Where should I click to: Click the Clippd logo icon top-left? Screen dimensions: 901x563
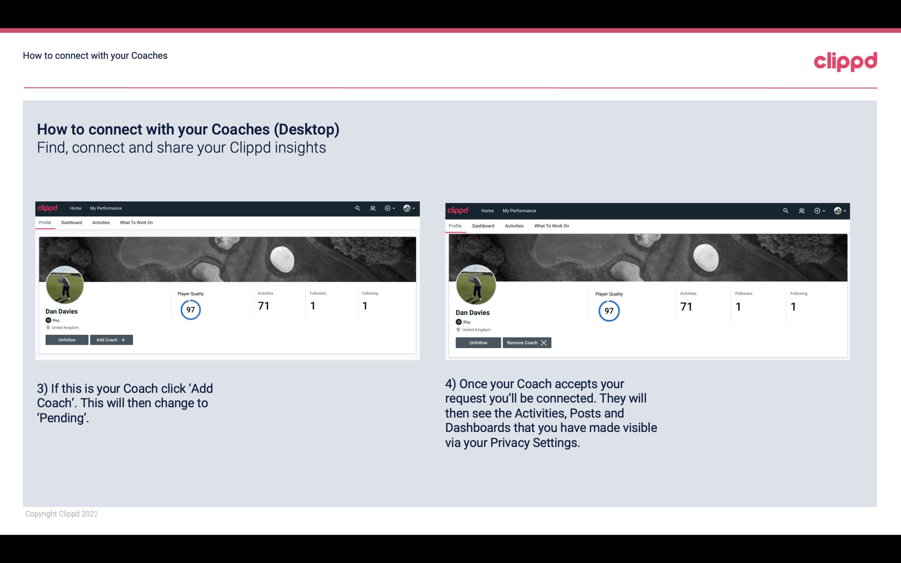pyautogui.click(x=49, y=208)
